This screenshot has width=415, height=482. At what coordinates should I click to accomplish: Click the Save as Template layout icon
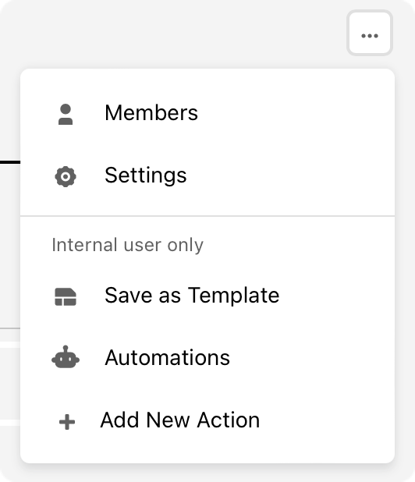[66, 296]
